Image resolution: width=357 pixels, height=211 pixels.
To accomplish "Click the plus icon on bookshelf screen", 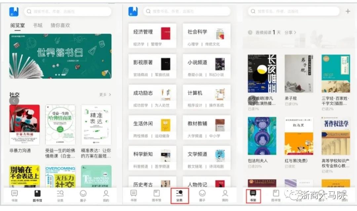I will coord(348,11).
